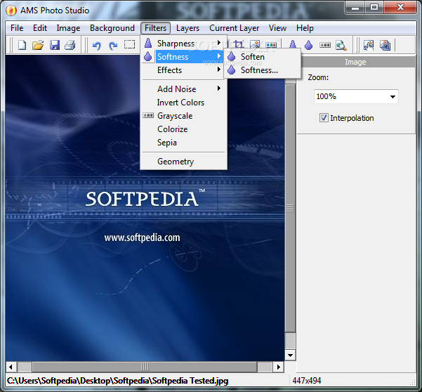The image size is (422, 392).
Task: Click the picture icon next to Crop
Action: coord(255,44)
